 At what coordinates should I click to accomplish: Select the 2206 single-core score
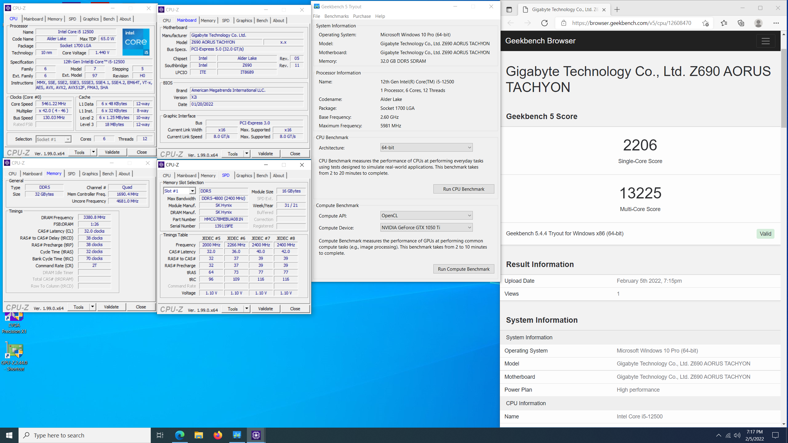point(640,145)
